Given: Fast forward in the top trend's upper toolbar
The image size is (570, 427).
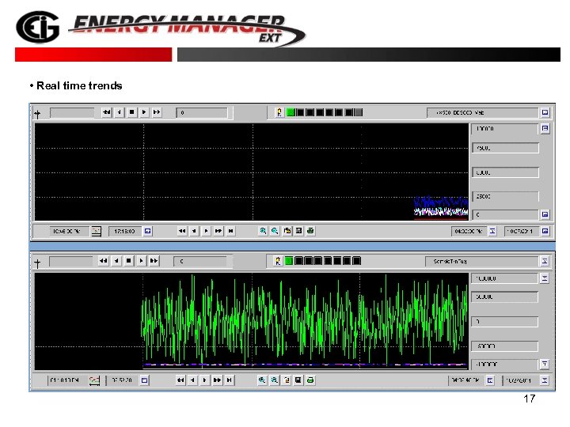Looking at the screenshot, I should coord(157,112).
